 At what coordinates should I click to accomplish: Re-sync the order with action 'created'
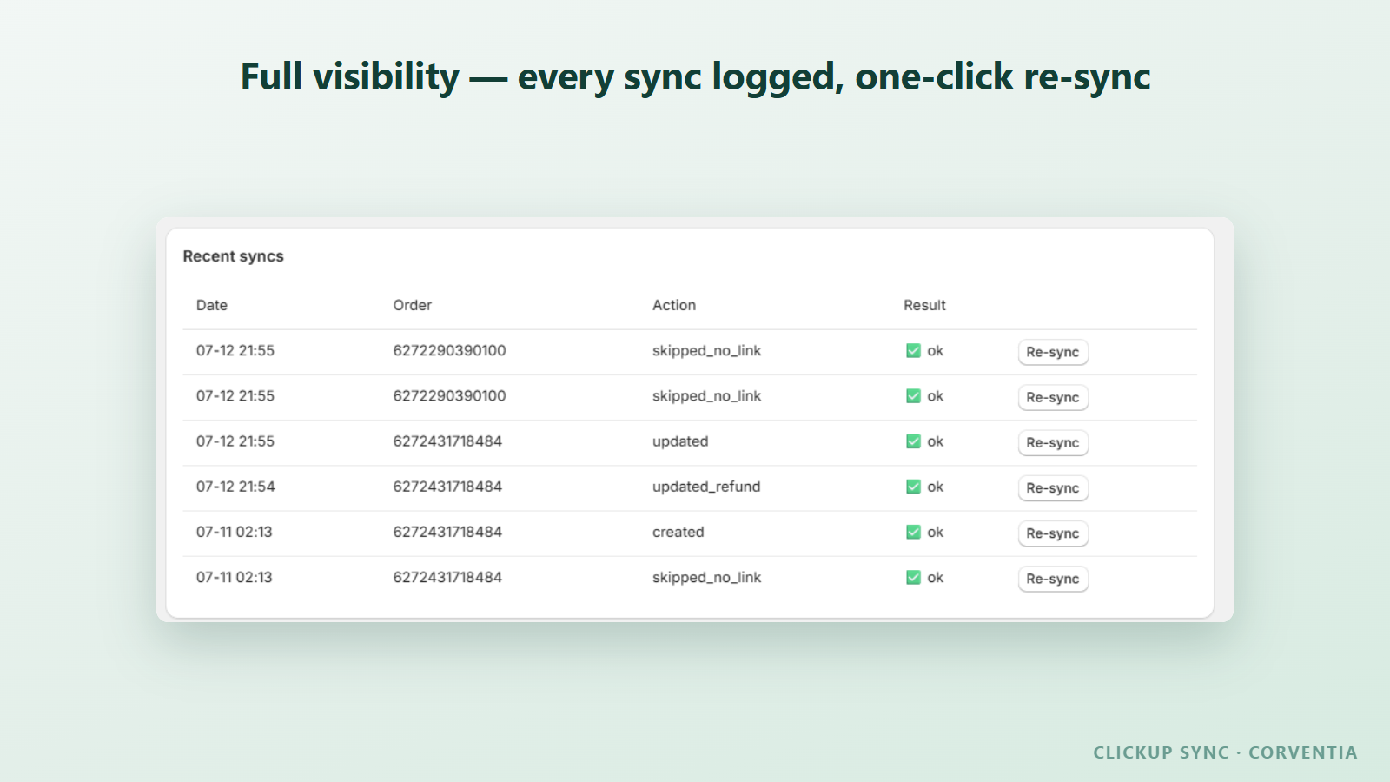coord(1053,533)
